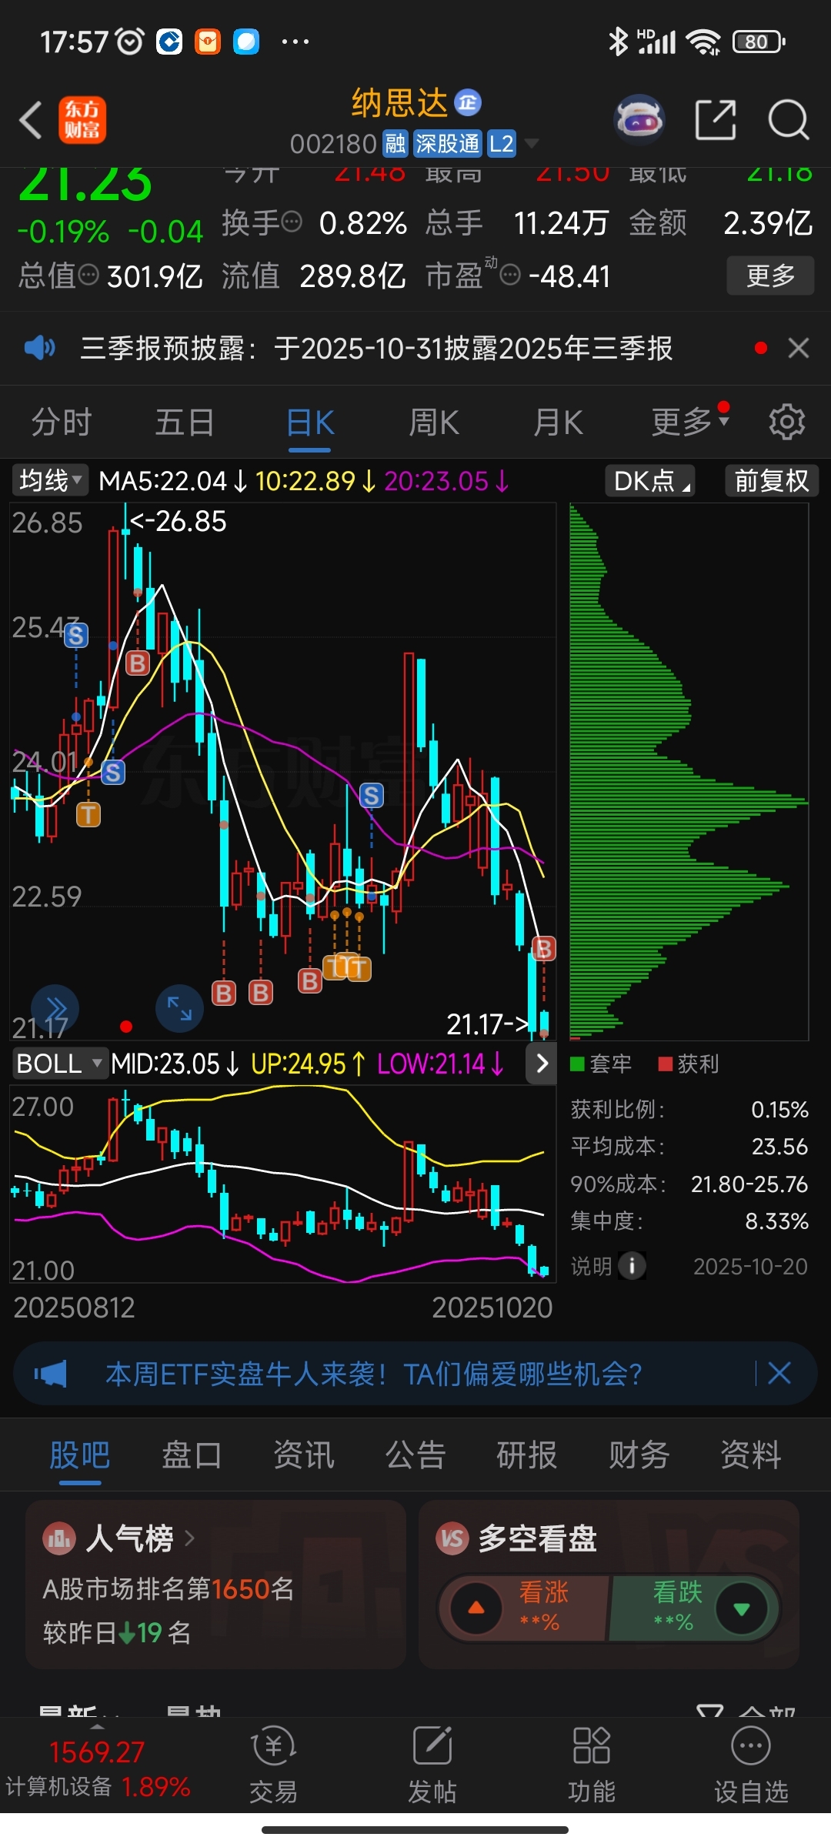This screenshot has height=1847, width=831.
Task: Tap the share export icon
Action: tap(716, 120)
